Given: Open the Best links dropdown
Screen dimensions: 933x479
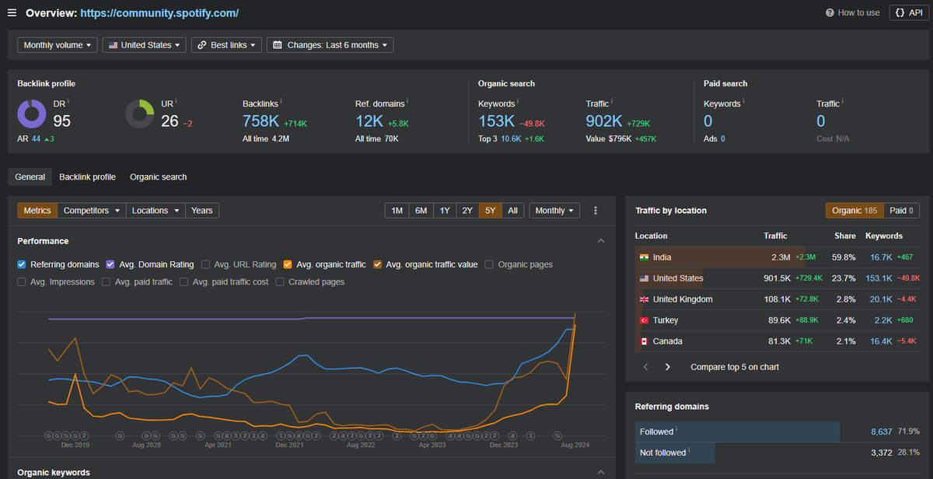Looking at the screenshot, I should 226,45.
